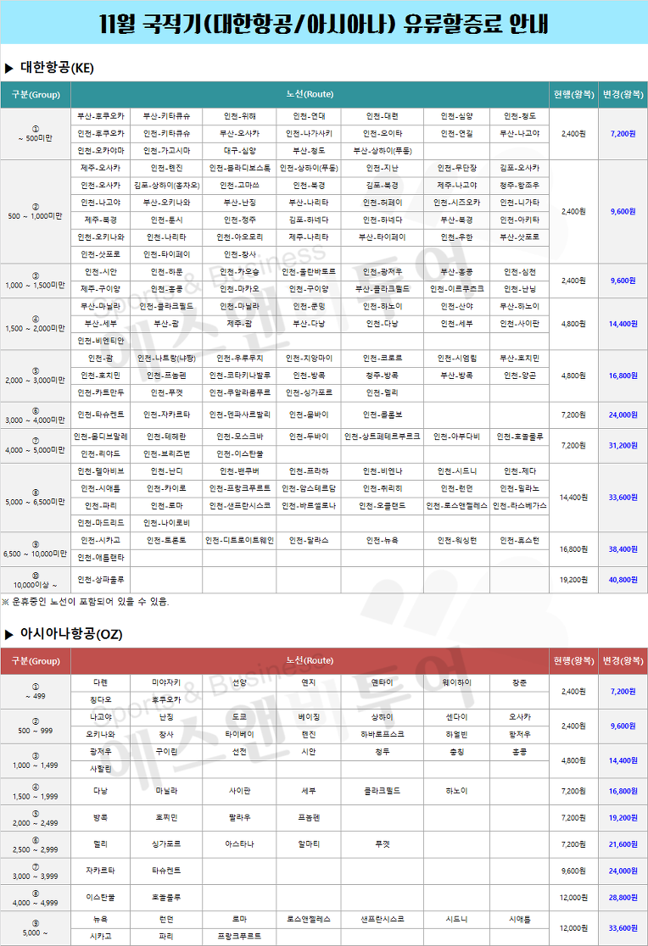This screenshot has height=946, width=648.
Task: Click the '인천-라스베가스' route cell
Action: point(519,505)
